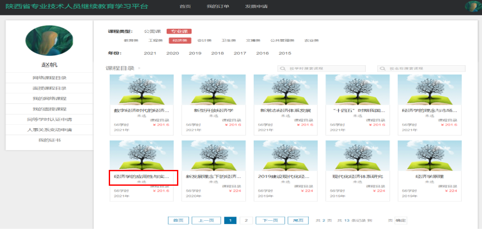Open 发票申请 in top navigation

pyautogui.click(x=256, y=7)
